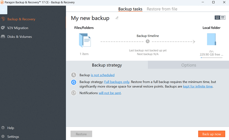
Task: Click the 'D:\' destination path text
Action: [211, 52]
